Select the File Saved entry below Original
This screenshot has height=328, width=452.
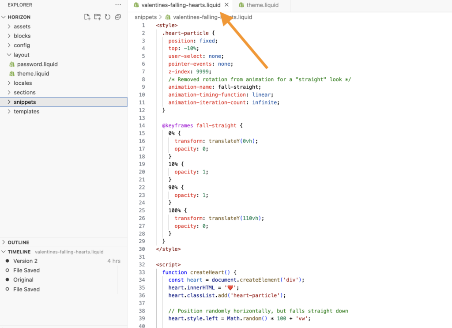coord(64,289)
